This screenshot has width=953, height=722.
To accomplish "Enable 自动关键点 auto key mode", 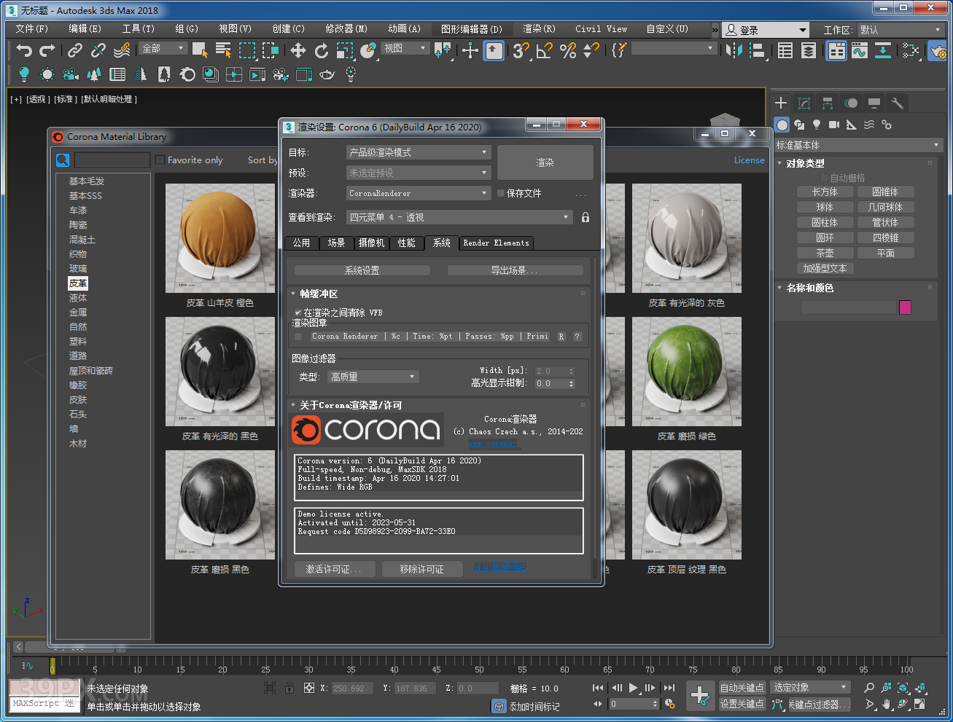I will click(x=742, y=688).
